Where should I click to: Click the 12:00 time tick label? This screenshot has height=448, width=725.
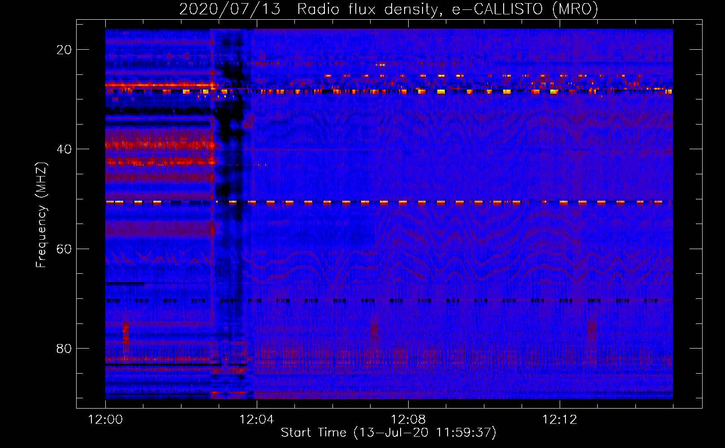105,420
